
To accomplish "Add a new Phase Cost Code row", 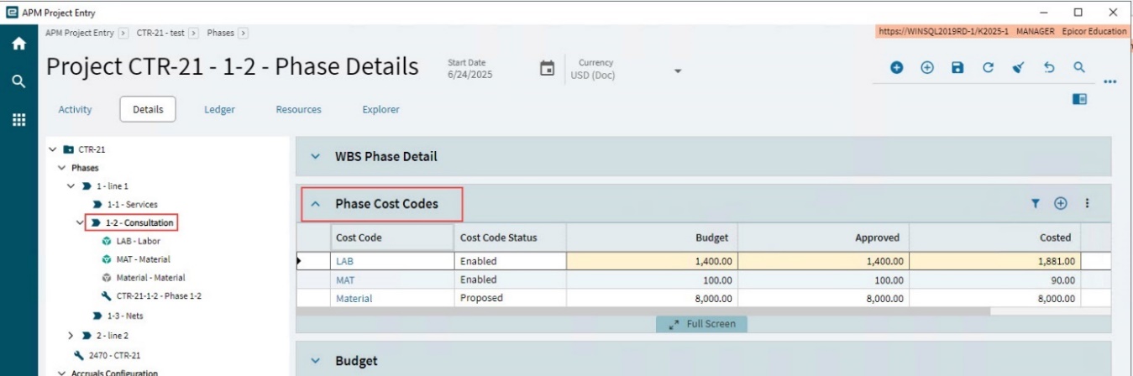I will 1061,203.
